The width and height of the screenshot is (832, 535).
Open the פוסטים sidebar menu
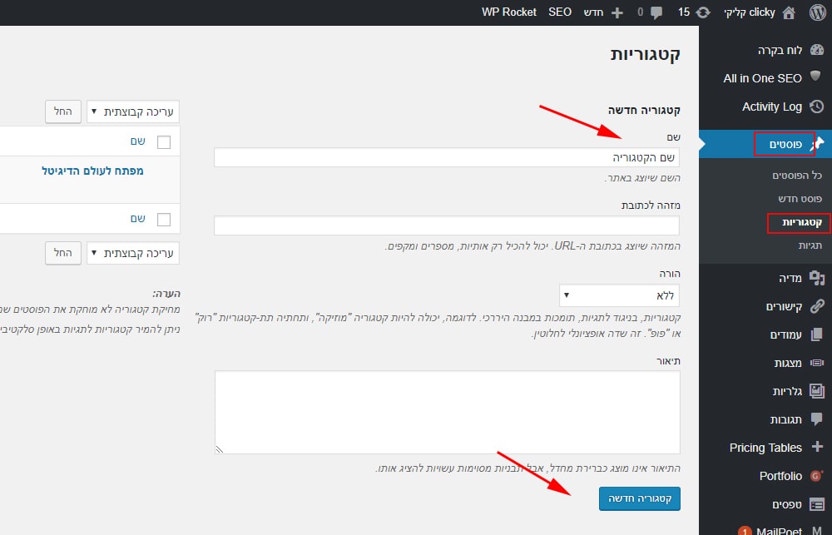(x=785, y=145)
